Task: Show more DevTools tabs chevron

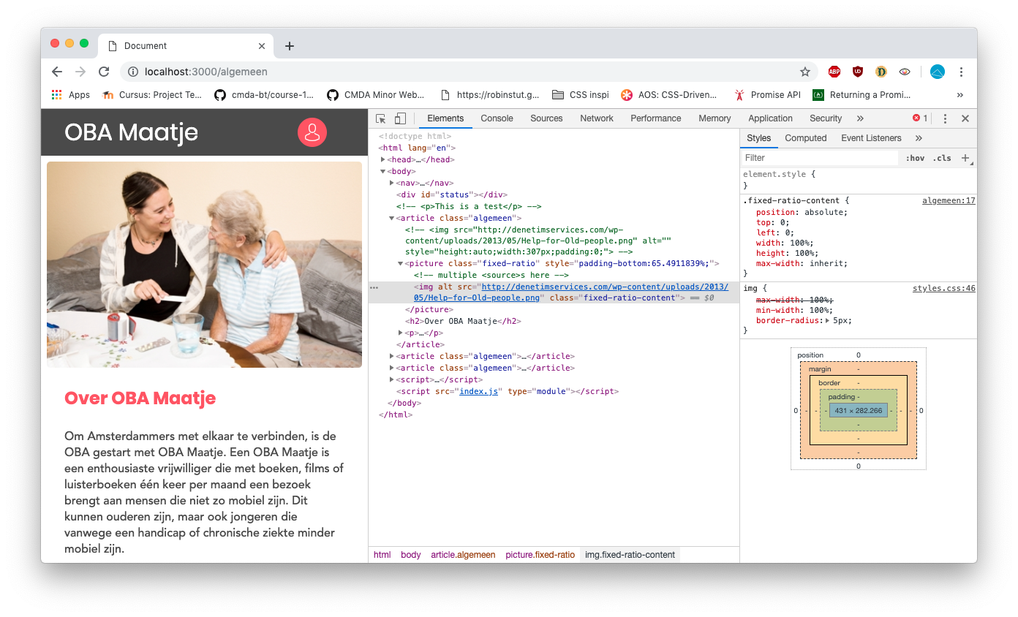Action: point(860,118)
